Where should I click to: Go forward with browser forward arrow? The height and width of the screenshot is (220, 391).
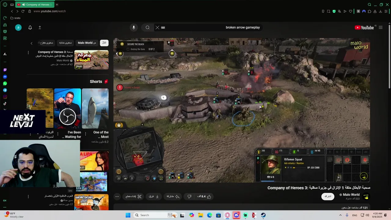(17, 11)
